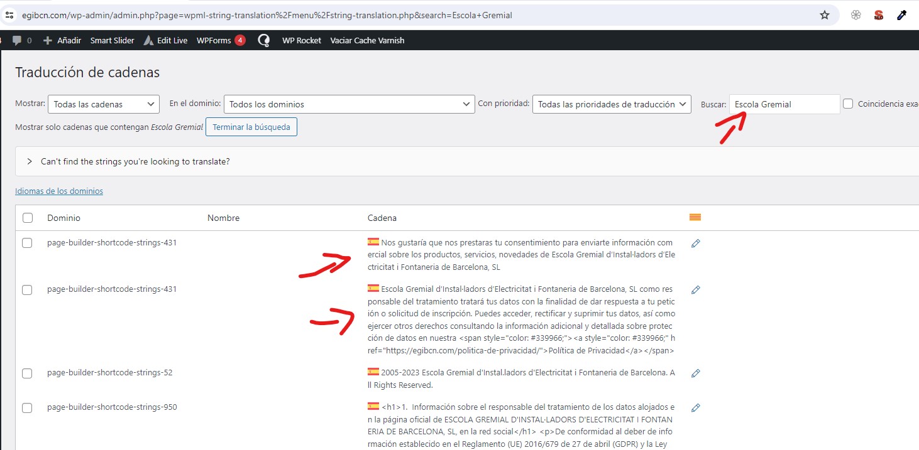Open the Mostrar 'Todas las cadenas' dropdown
The height and width of the screenshot is (450, 919).
coord(104,104)
